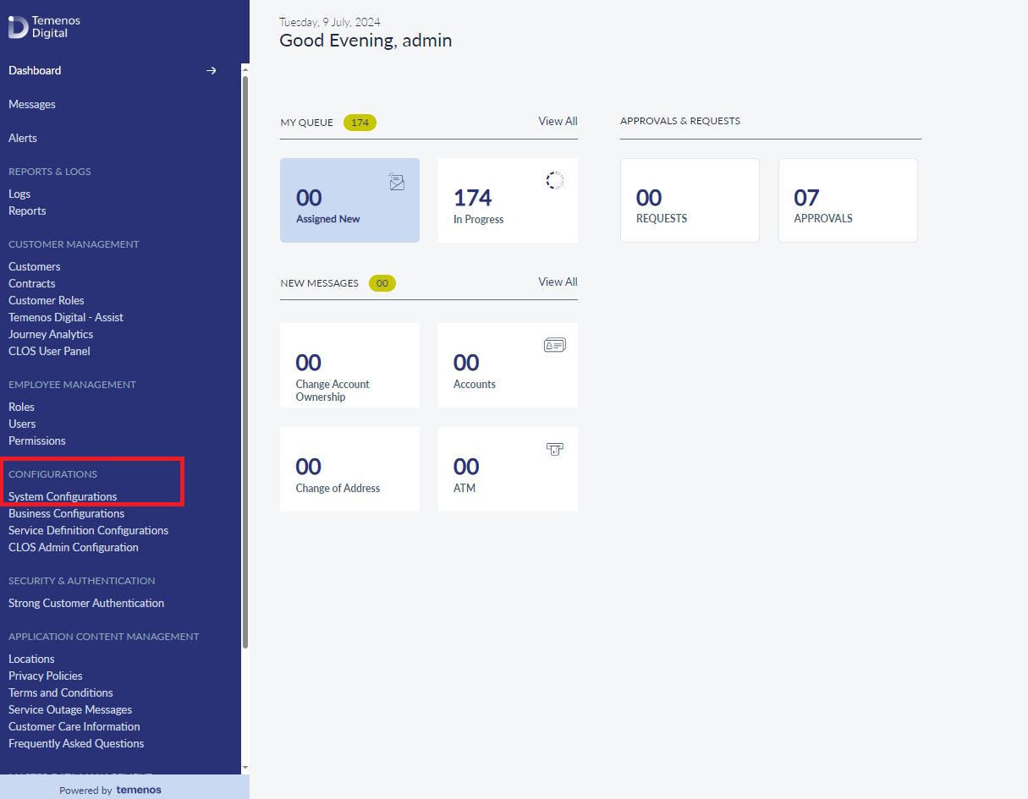
Task: Open Service Outage Messages
Action: (x=70, y=709)
